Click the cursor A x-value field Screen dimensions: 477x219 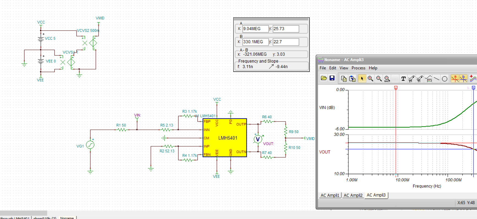pyautogui.click(x=256, y=29)
